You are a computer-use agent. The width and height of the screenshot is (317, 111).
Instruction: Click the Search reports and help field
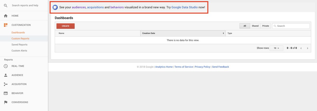(25, 5)
